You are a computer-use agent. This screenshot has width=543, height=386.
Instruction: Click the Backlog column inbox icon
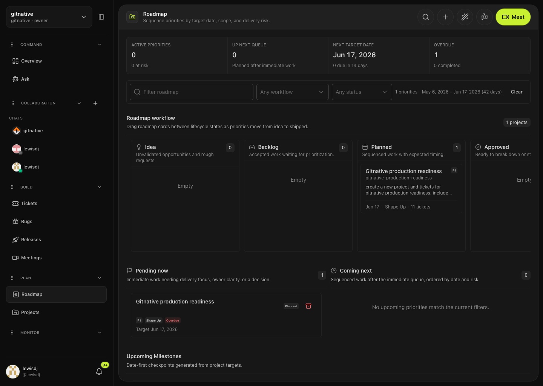coord(252,147)
